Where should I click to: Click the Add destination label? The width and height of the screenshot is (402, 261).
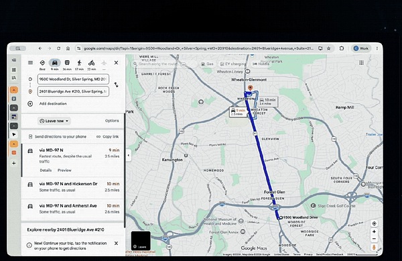click(x=53, y=104)
